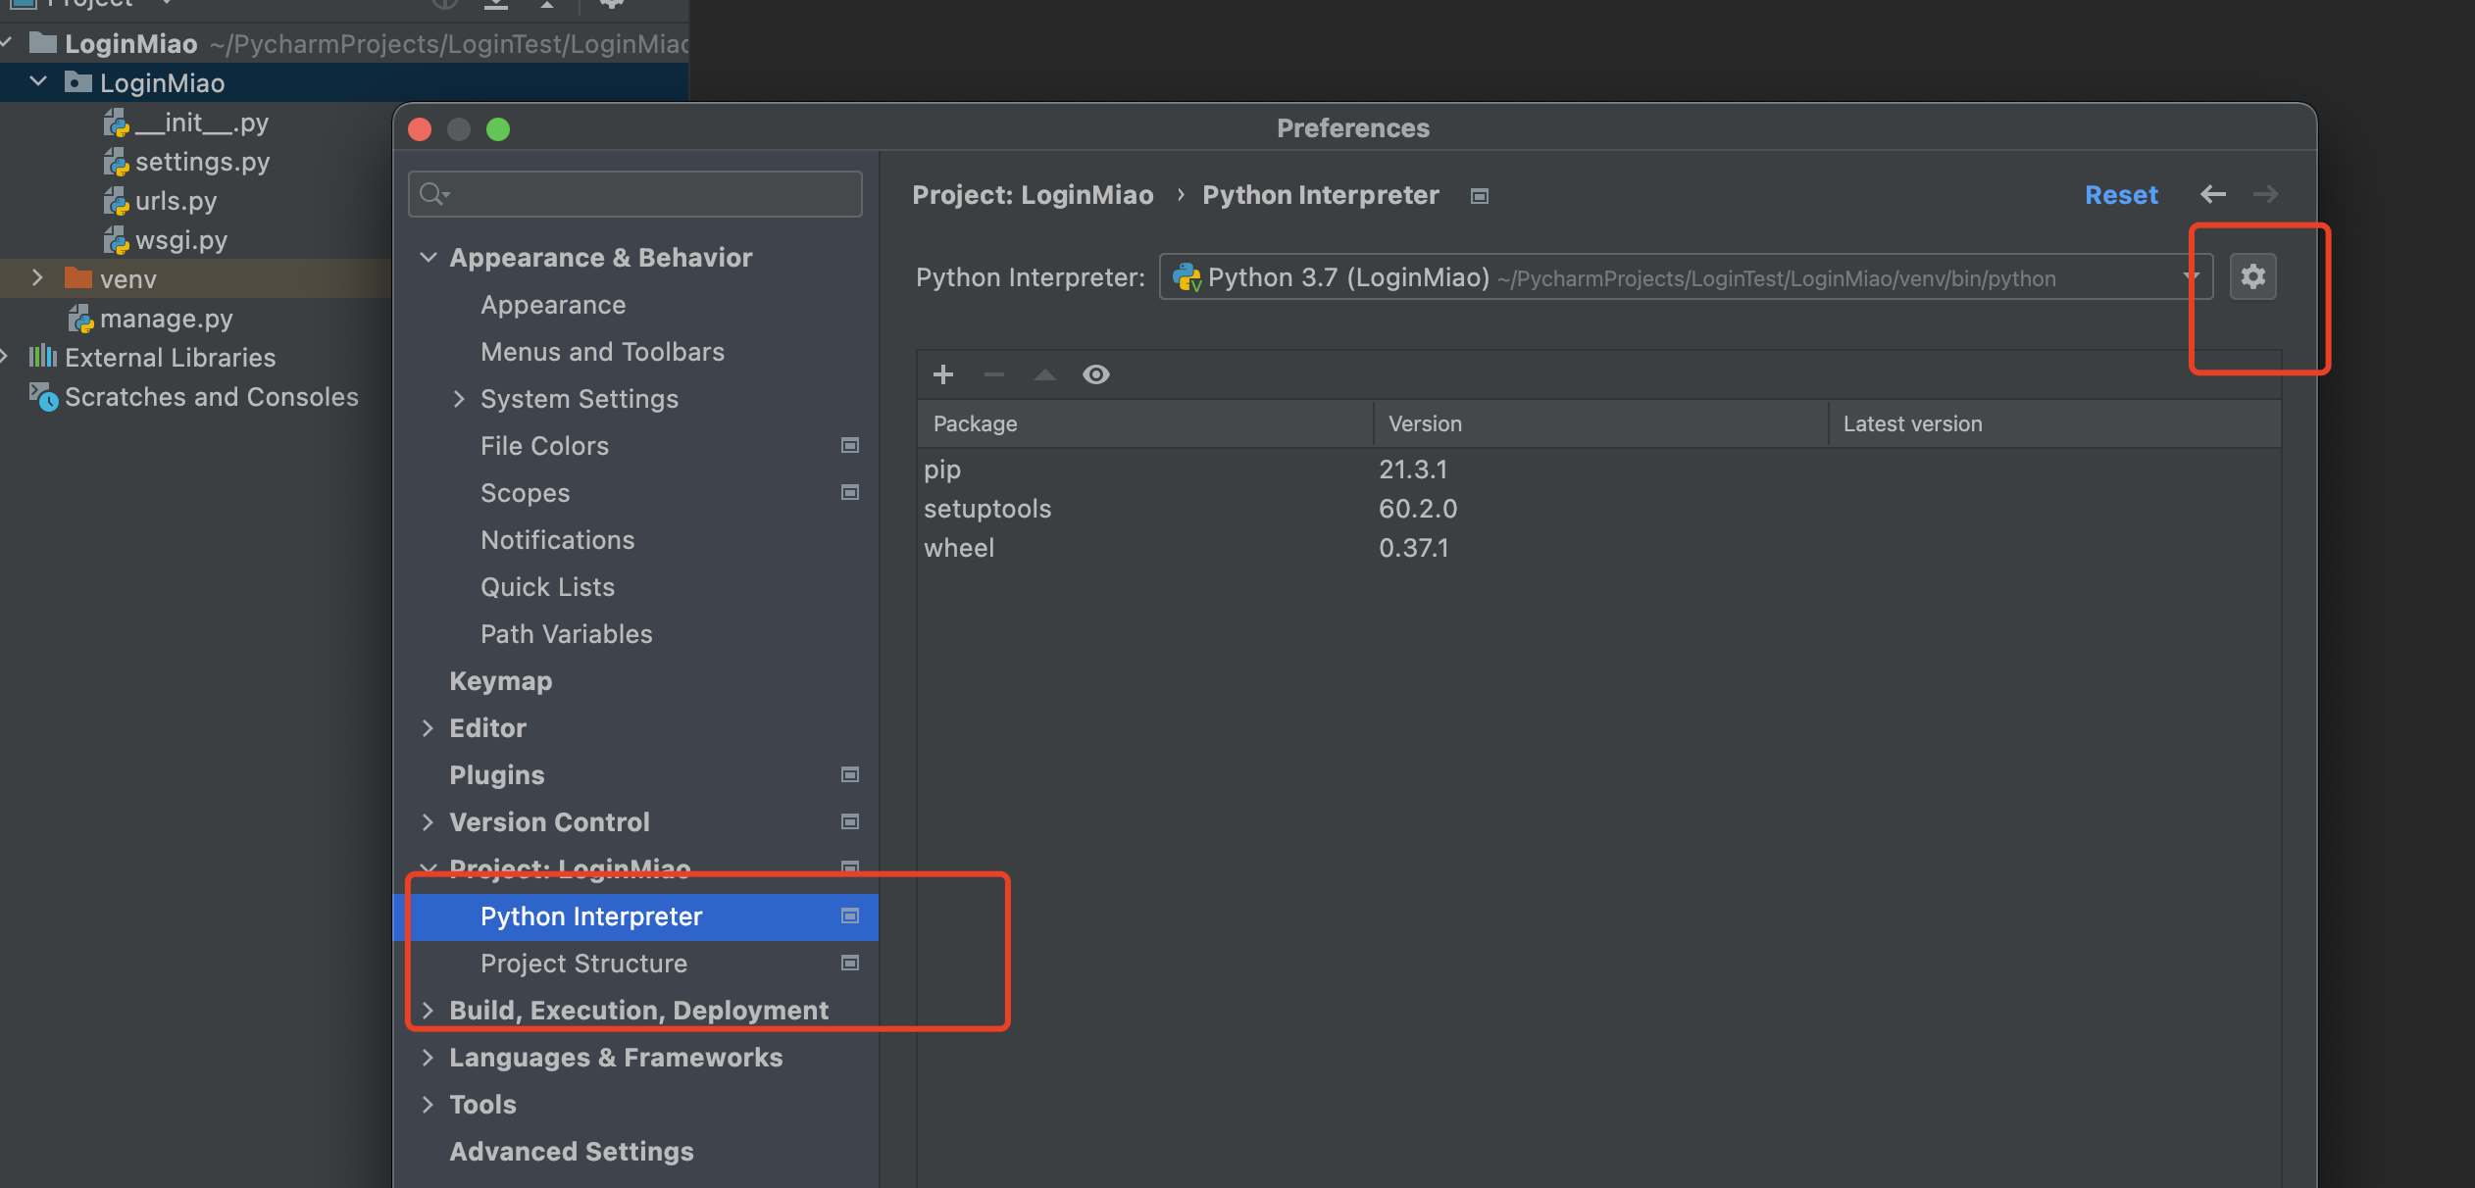The width and height of the screenshot is (2475, 1188).
Task: Open manage.py file in project tree
Action: (166, 319)
